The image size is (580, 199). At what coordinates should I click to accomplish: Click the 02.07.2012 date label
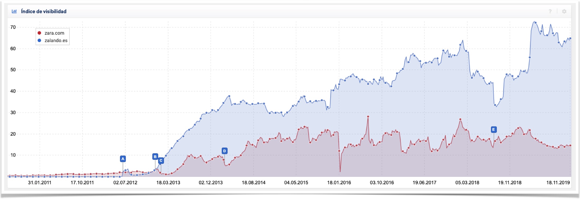click(x=125, y=182)
